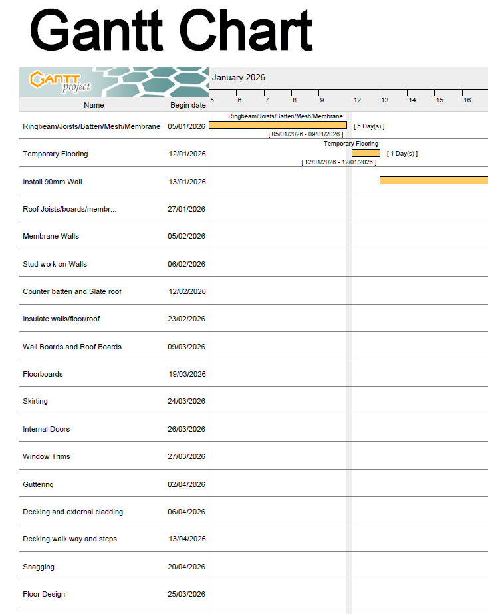Image resolution: width=488 pixels, height=614 pixels.
Task: Select the Floor Design task row
Action: click(x=44, y=594)
